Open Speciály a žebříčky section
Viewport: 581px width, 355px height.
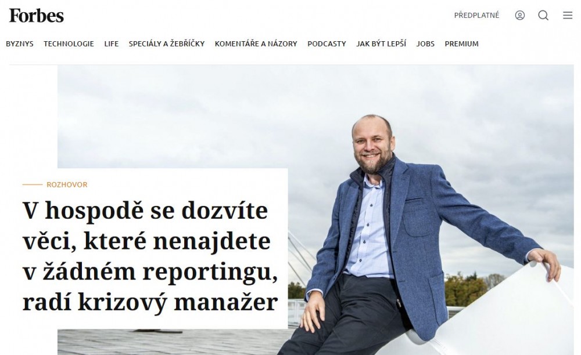coord(167,44)
